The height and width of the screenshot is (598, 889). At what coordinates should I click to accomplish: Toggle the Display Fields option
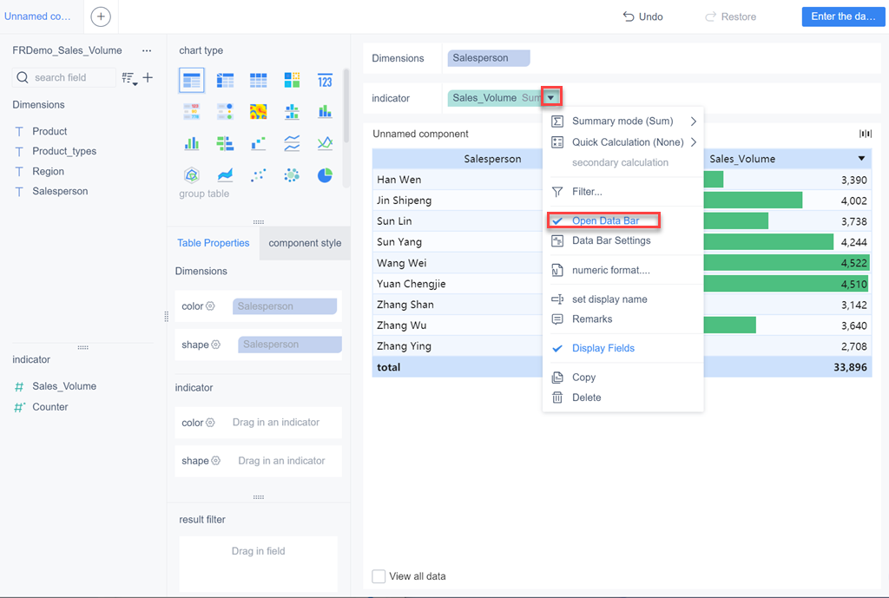tap(603, 348)
